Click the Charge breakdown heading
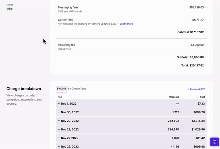This screenshot has width=220, height=149. point(24,89)
